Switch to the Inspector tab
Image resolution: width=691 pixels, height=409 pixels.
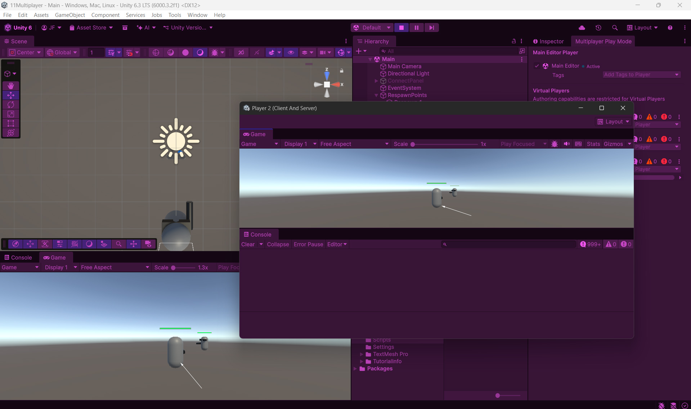click(548, 41)
